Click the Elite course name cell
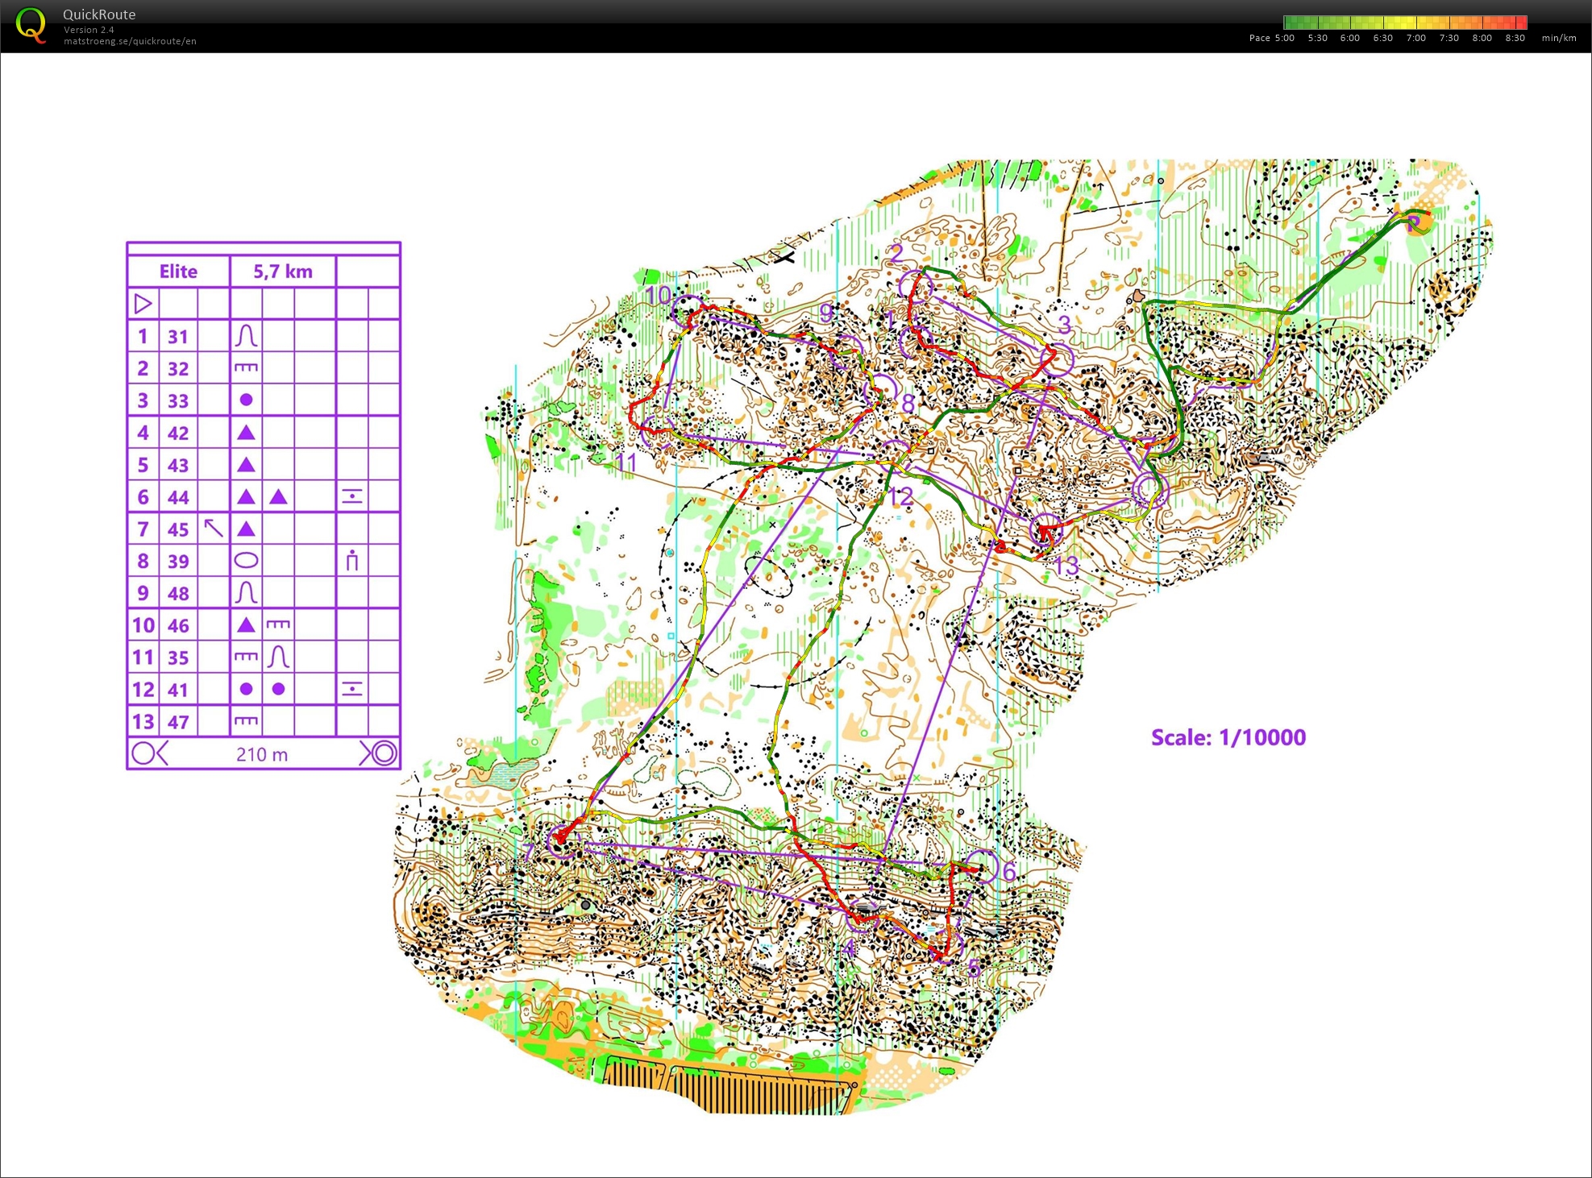 [x=178, y=272]
